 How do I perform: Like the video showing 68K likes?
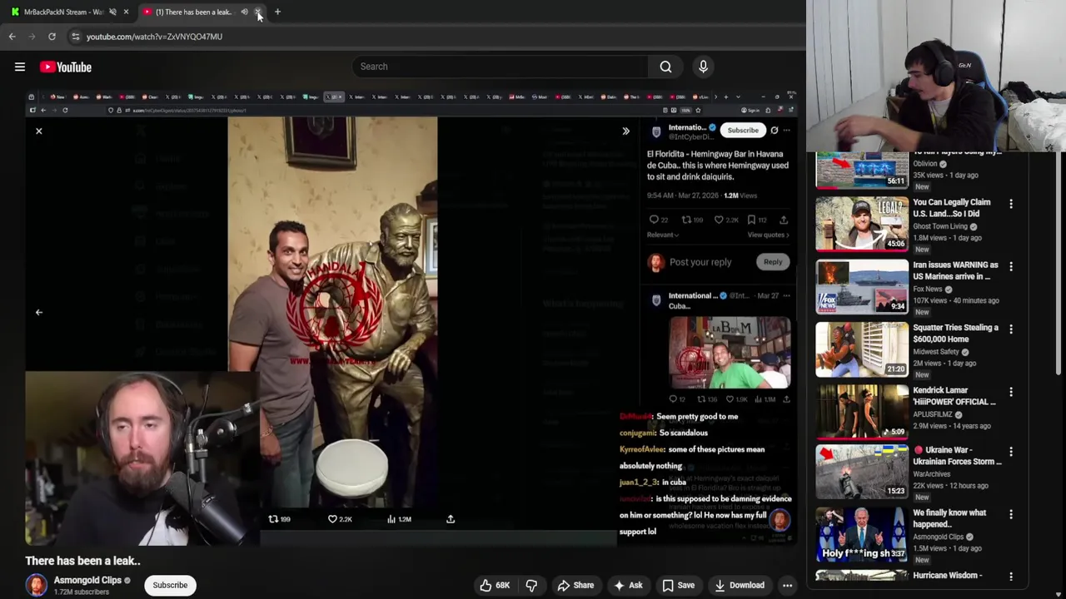click(495, 585)
